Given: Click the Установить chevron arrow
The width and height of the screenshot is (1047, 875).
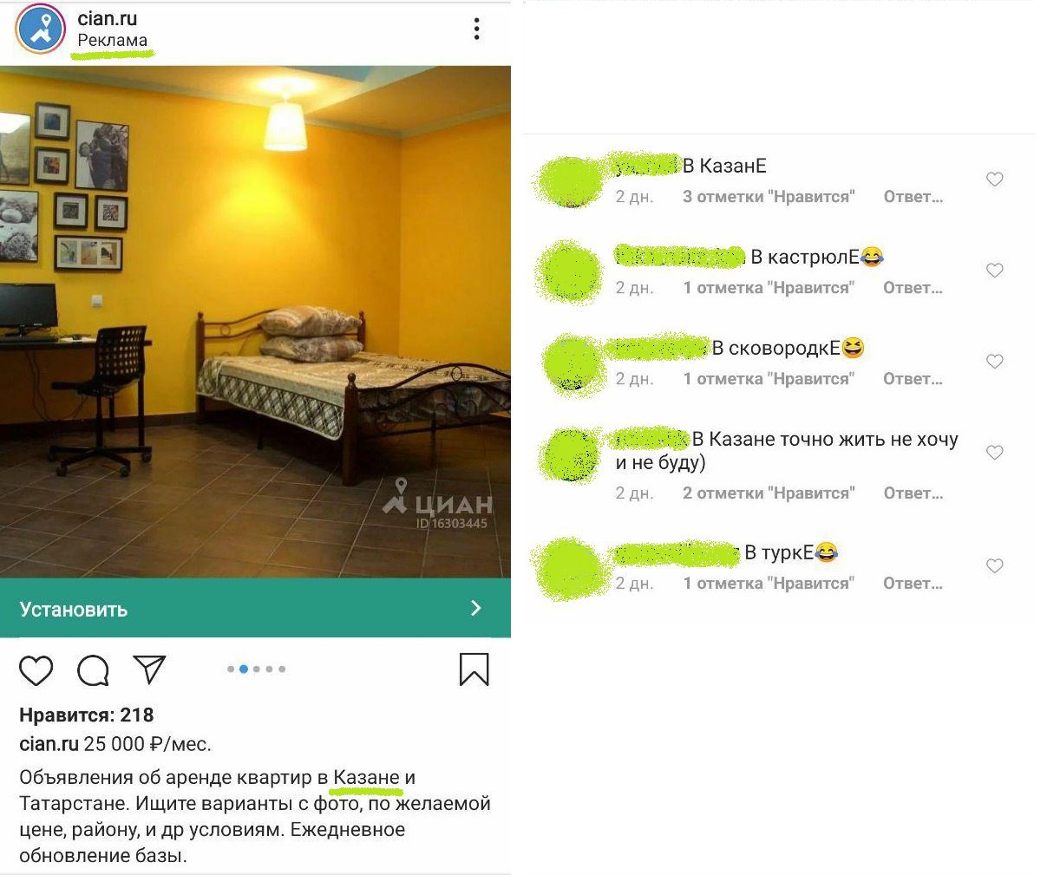Looking at the screenshot, I should (x=475, y=608).
